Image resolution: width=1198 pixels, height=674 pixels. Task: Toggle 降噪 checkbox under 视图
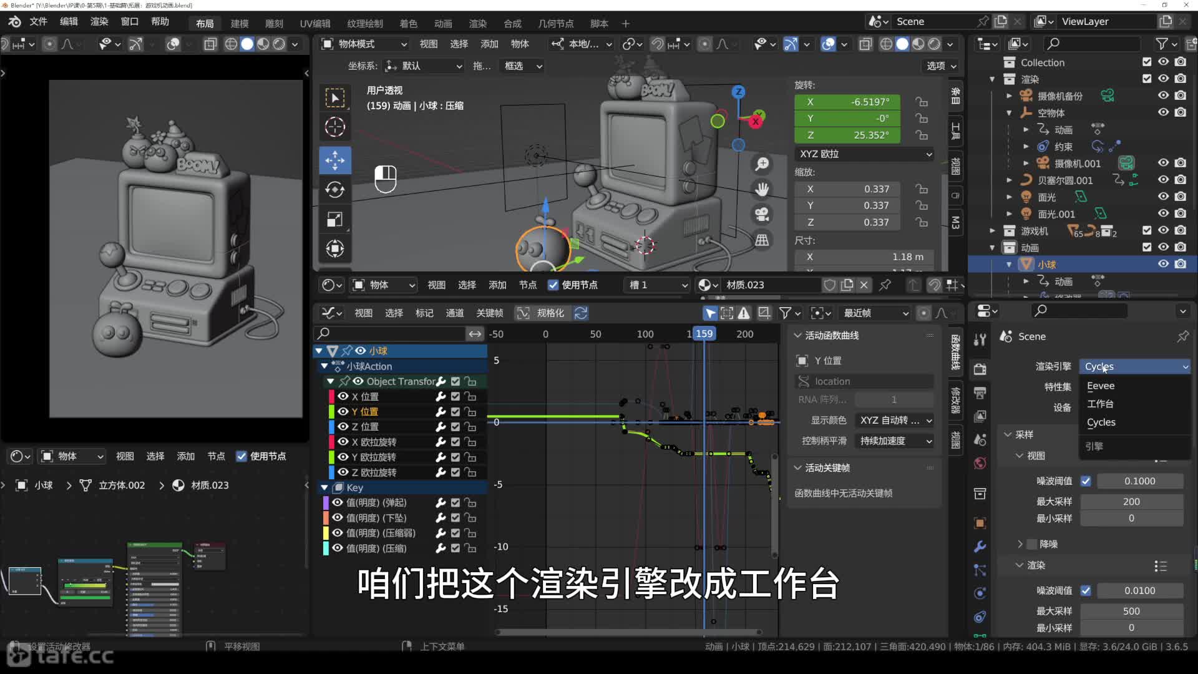1032,544
